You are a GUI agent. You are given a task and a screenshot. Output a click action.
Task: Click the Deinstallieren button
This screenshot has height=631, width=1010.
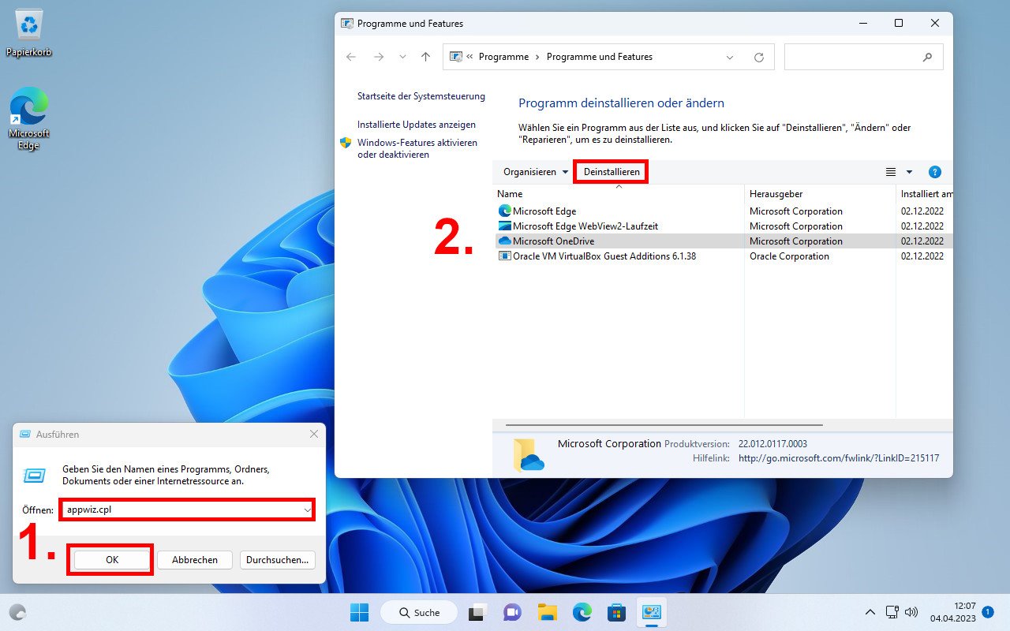coord(611,171)
